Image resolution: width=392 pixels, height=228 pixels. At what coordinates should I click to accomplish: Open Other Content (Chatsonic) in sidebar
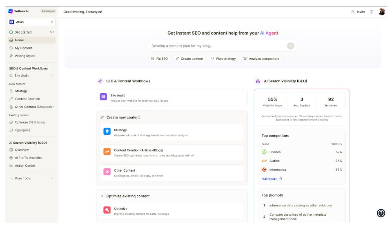click(31, 107)
